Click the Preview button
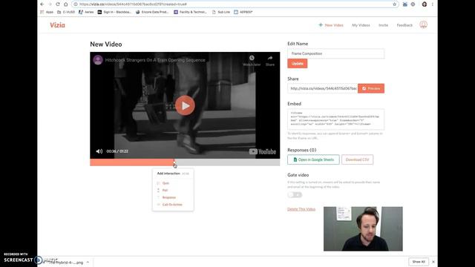The image size is (475, 267). [x=371, y=88]
